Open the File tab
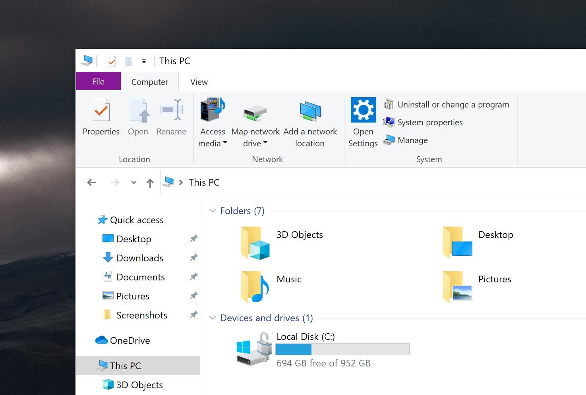The height and width of the screenshot is (395, 586). pyautogui.click(x=98, y=81)
